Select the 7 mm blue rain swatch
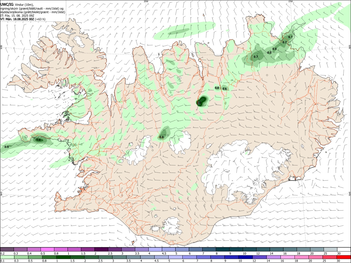The width and height of the screenshot is (351, 263). click(x=203, y=257)
